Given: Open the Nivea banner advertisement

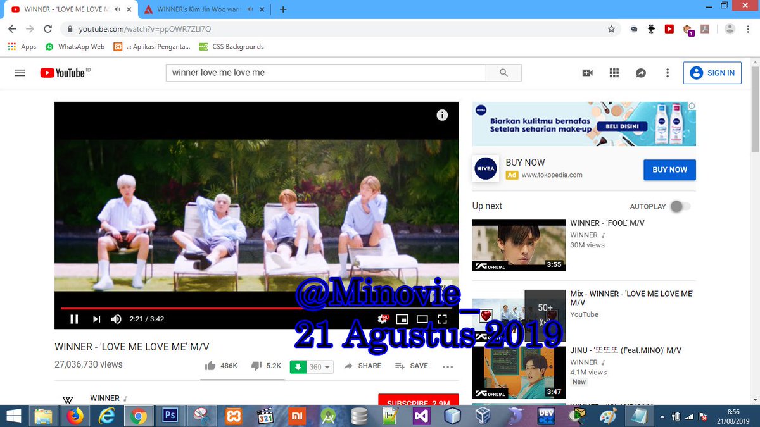Looking at the screenshot, I should coord(584,124).
